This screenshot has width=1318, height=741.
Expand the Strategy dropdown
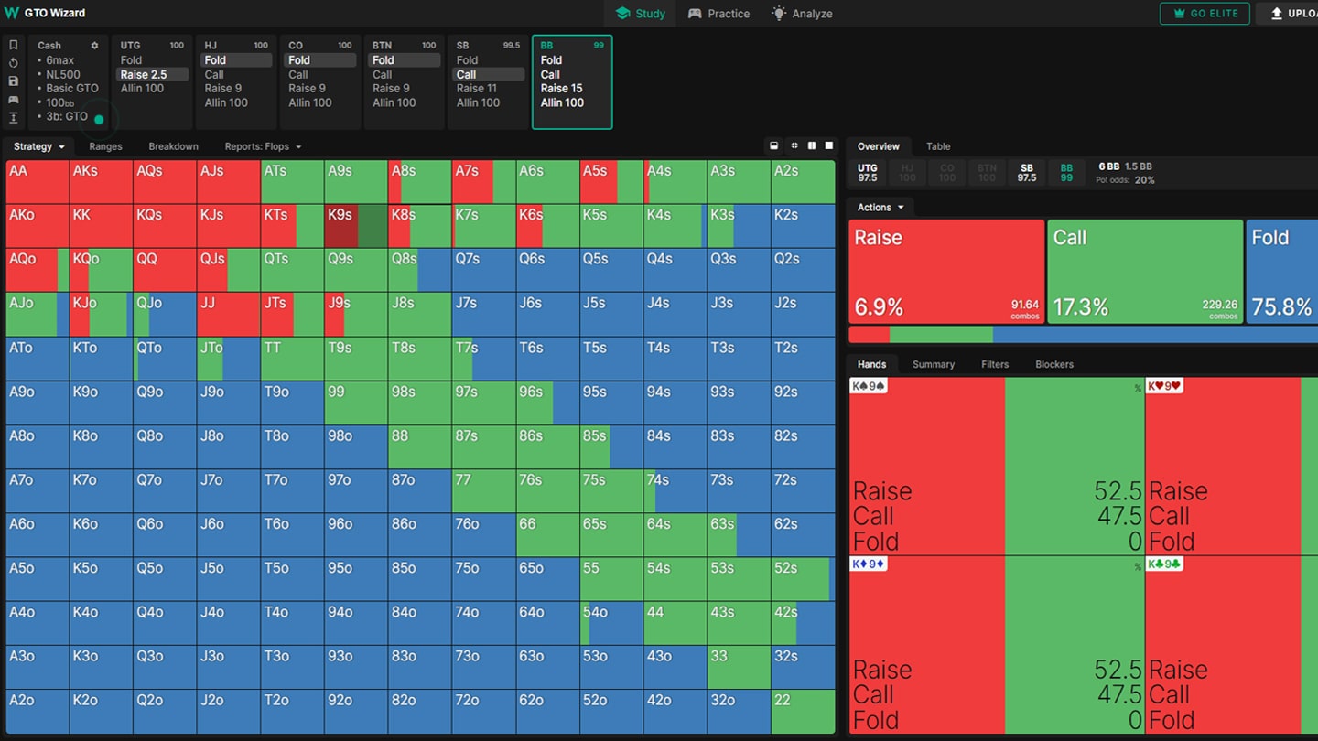pyautogui.click(x=38, y=146)
